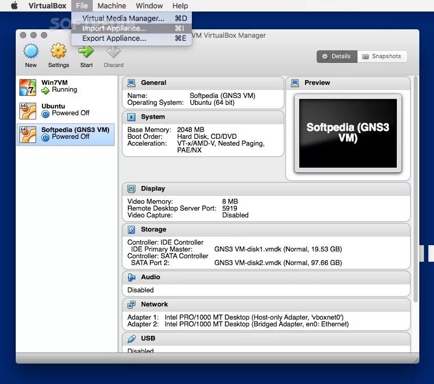Choose Export Appliance from File menu
The width and height of the screenshot is (434, 384).
pyautogui.click(x=132, y=38)
